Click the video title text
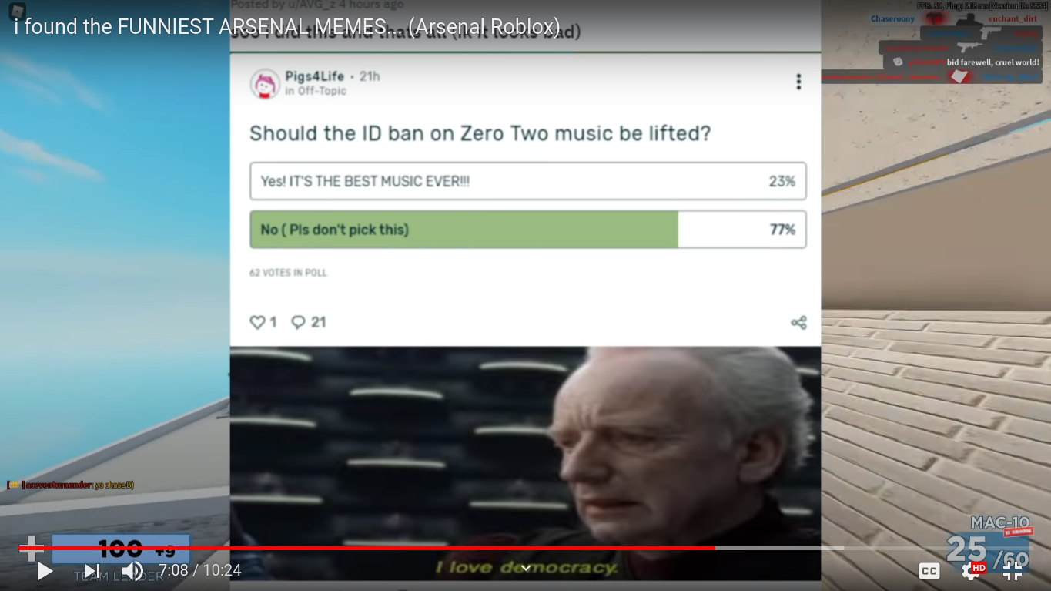This screenshot has height=591, width=1051. (x=287, y=27)
